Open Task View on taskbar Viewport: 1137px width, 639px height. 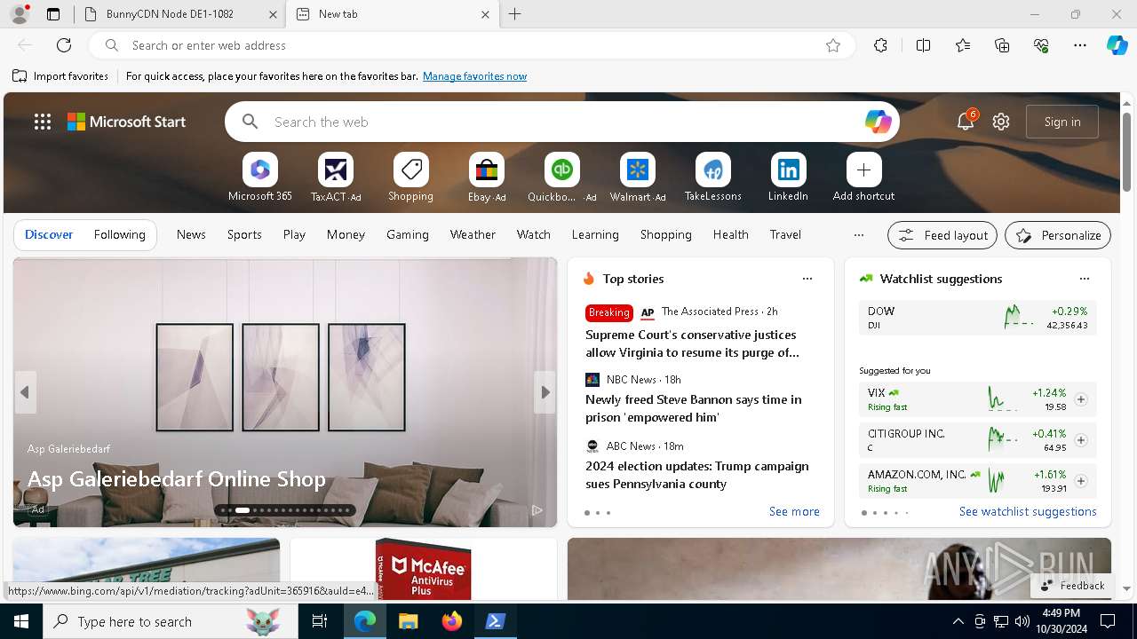(x=320, y=621)
